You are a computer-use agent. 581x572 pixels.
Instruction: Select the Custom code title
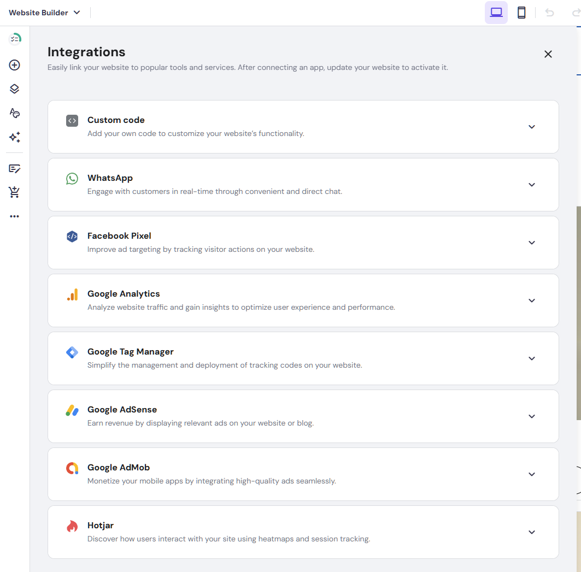(116, 120)
